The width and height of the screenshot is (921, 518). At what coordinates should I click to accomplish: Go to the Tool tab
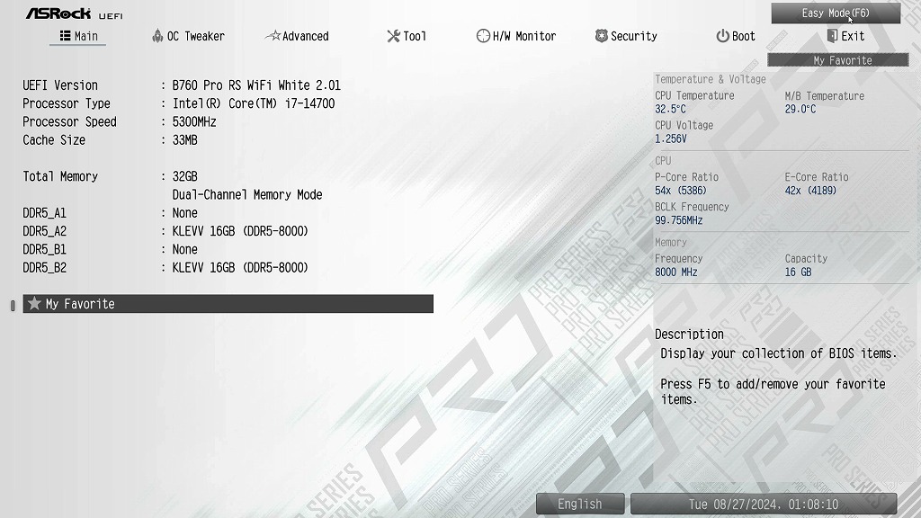coord(407,36)
